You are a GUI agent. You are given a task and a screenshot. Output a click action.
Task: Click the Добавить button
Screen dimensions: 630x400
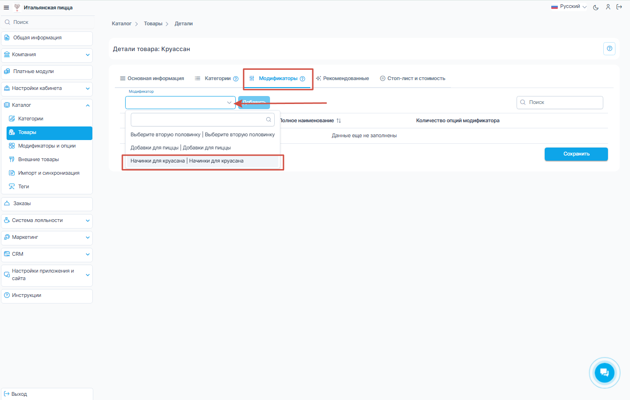(254, 102)
